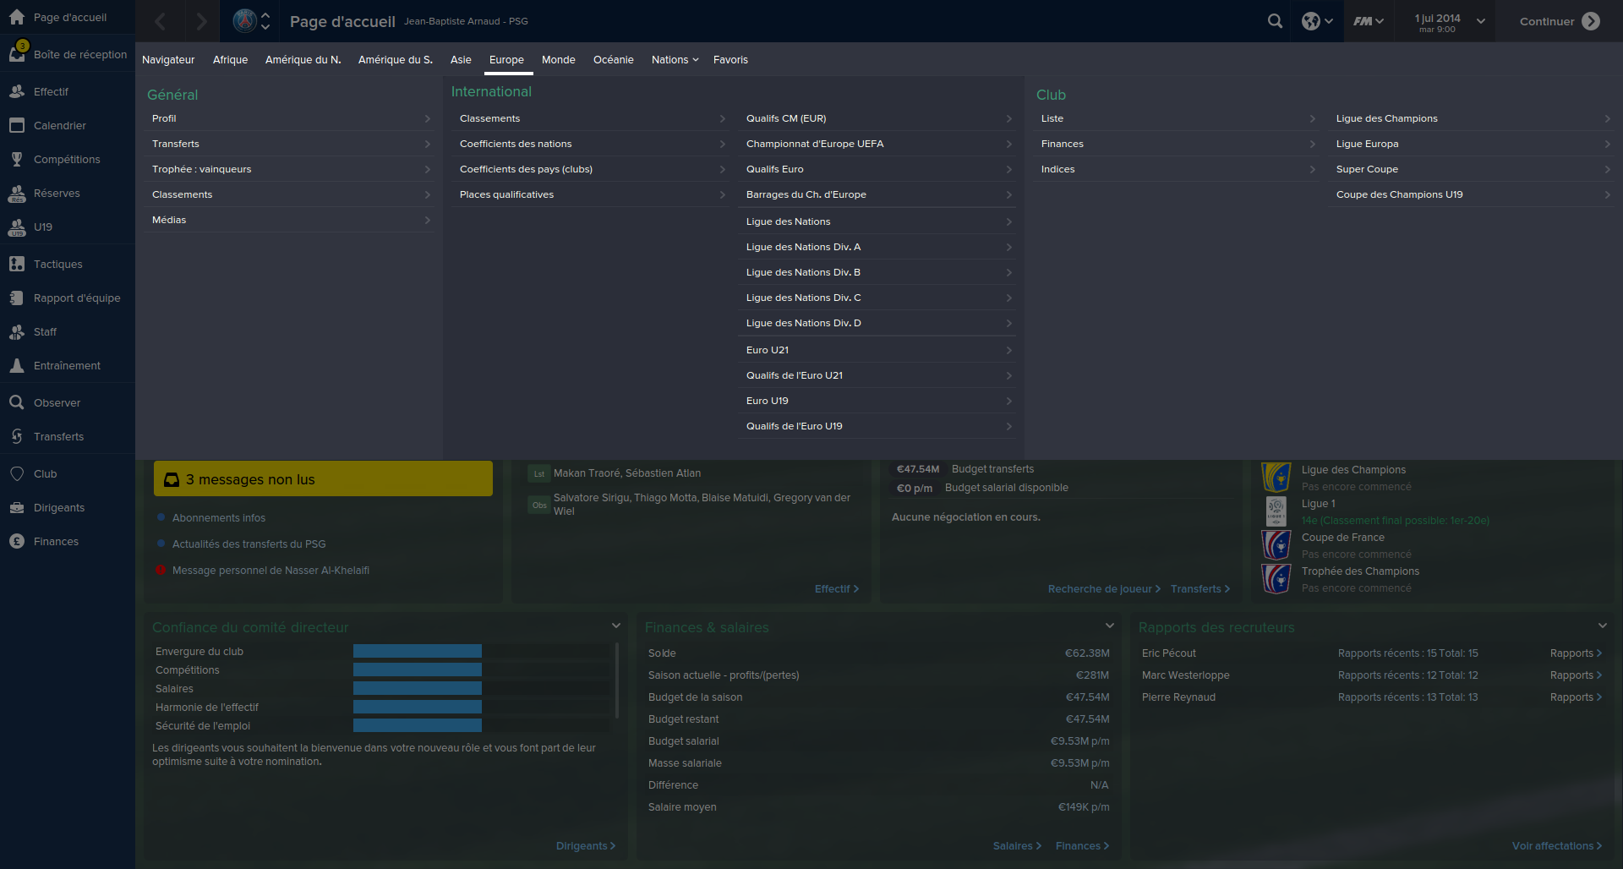Open the Recherche de joueur link
The image size is (1623, 869).
coord(1104,589)
